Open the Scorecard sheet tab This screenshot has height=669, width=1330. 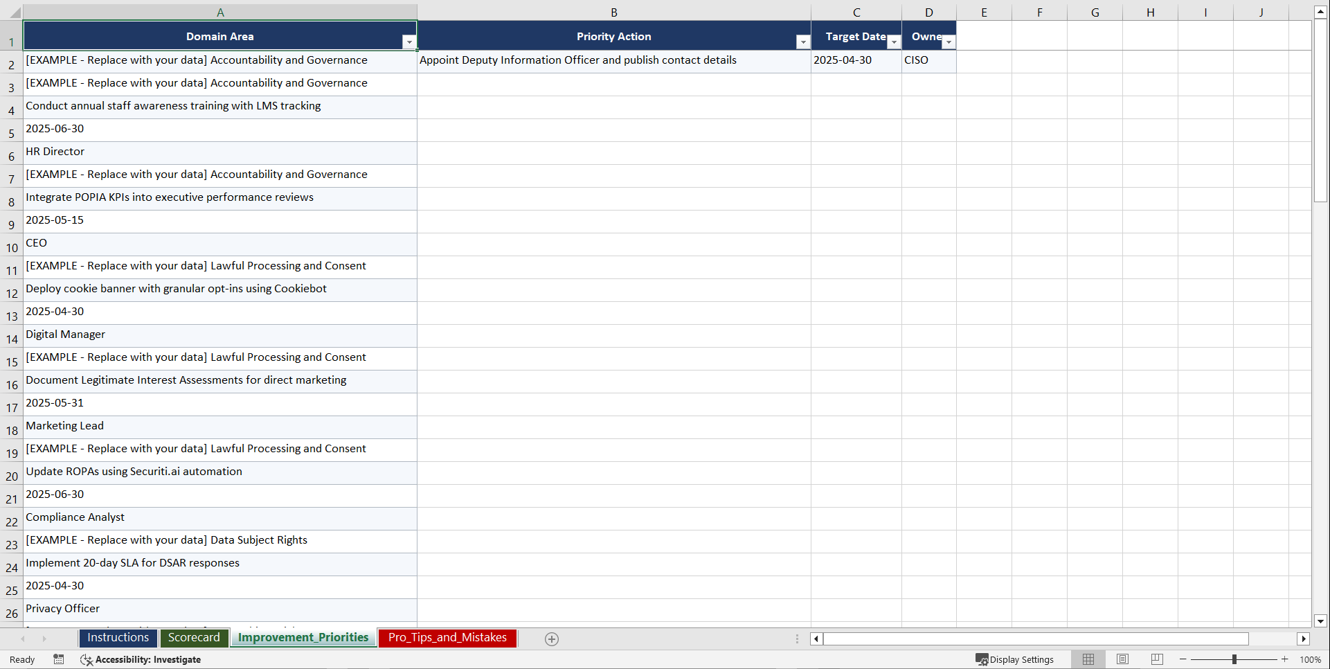194,638
